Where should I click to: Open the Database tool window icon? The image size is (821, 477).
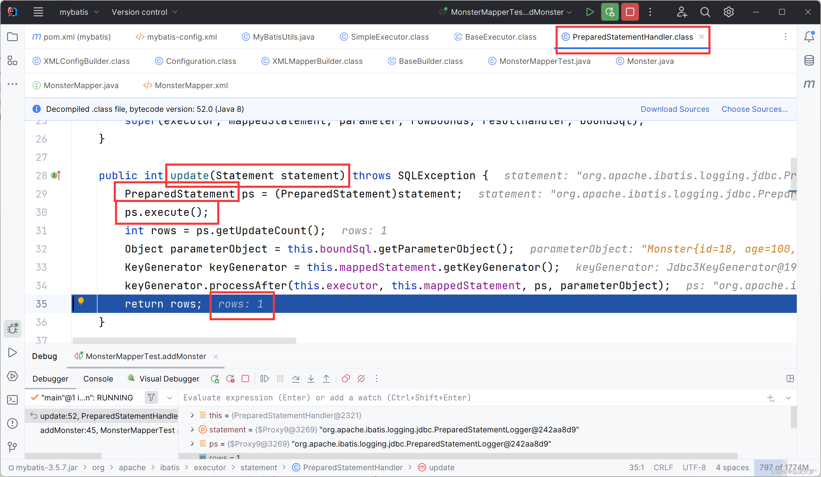(809, 61)
